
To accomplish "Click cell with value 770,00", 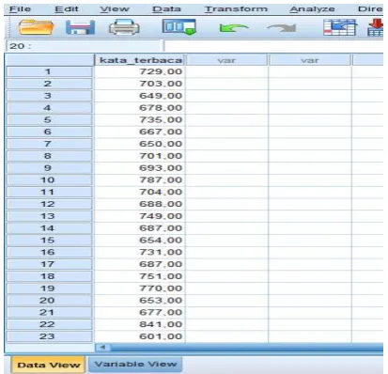I will [x=140, y=288].
